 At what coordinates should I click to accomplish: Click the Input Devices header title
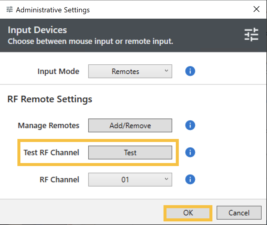point(37,30)
